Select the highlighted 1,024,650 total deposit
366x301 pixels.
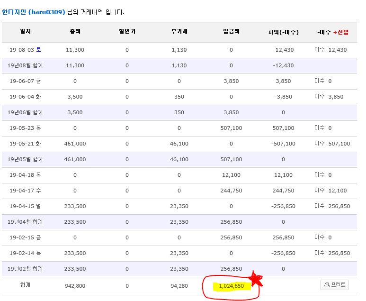231,286
